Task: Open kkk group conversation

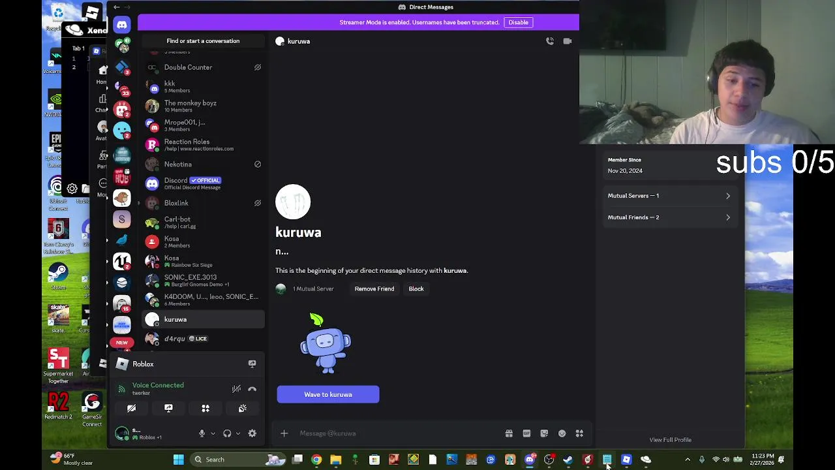Action: tap(203, 86)
